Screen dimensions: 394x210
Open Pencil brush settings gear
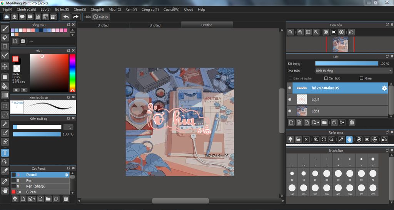[67, 175]
